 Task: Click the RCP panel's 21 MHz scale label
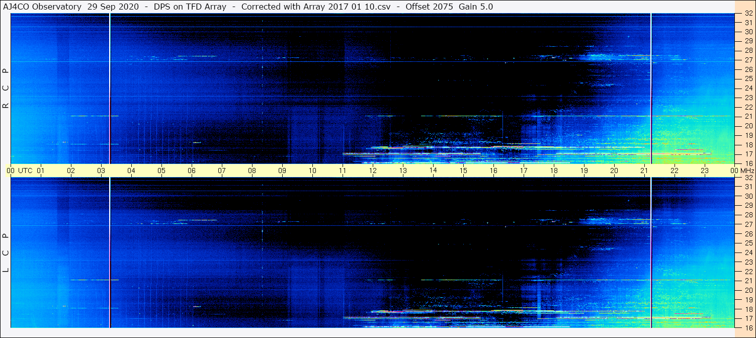click(x=748, y=116)
